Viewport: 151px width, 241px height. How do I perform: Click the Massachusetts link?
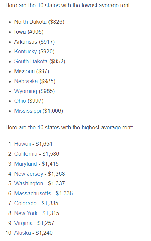[33, 193]
